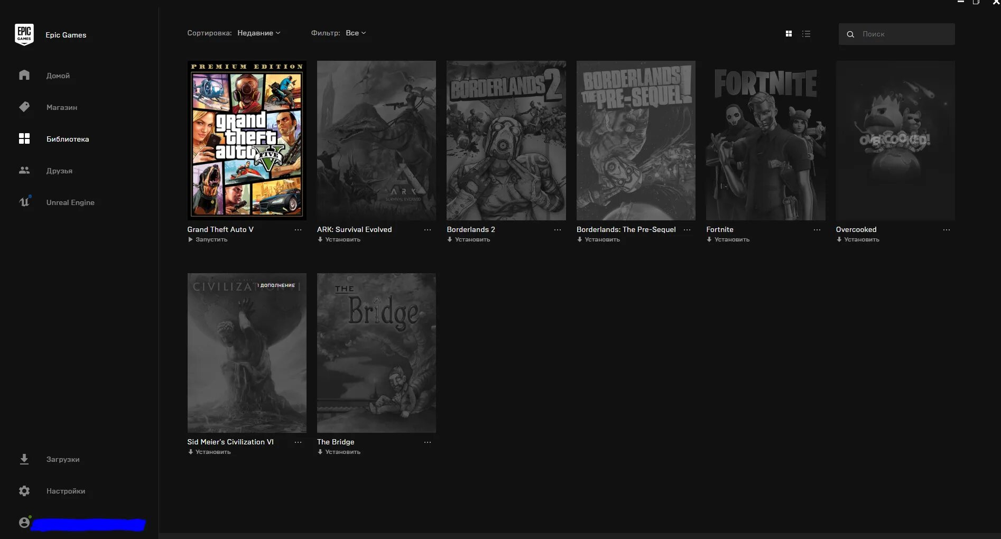
Task: Click the Sid Meier's Civilization VI title
Action: [230, 442]
